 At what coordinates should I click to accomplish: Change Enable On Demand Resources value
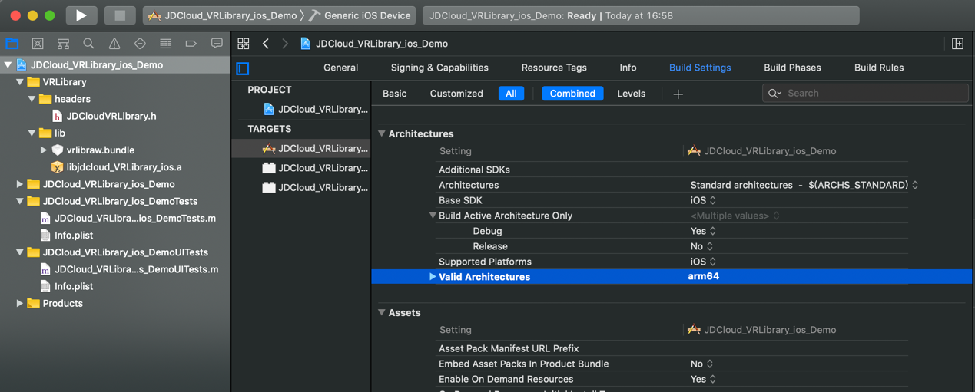tap(703, 379)
